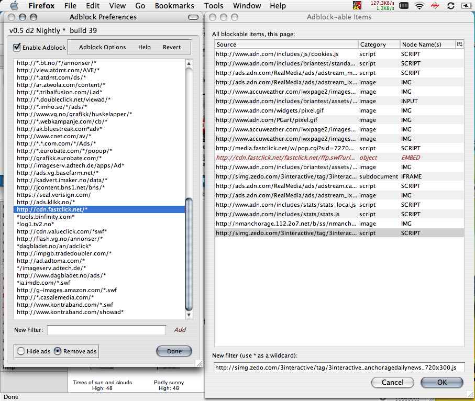Select the media.fastclick.net pop.cgi script row
The image size is (475, 401).
click(x=339, y=148)
